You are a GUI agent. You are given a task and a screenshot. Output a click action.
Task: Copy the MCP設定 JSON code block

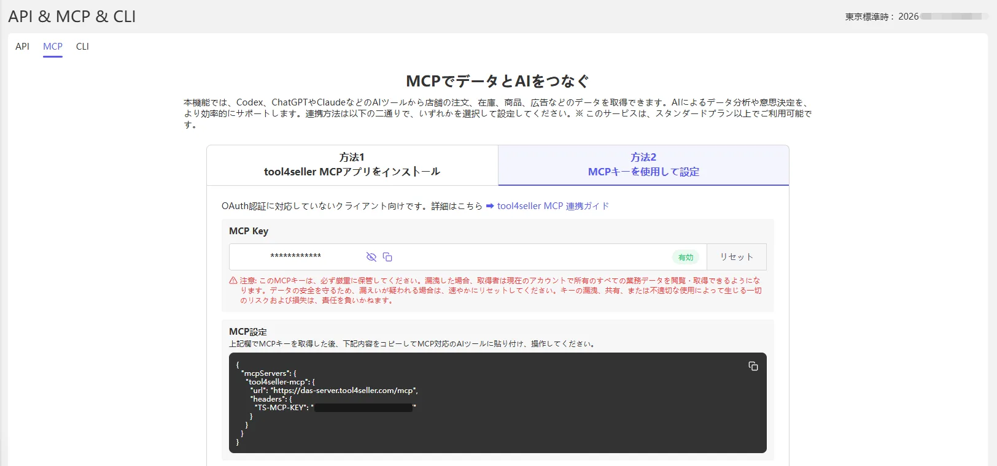[753, 366]
